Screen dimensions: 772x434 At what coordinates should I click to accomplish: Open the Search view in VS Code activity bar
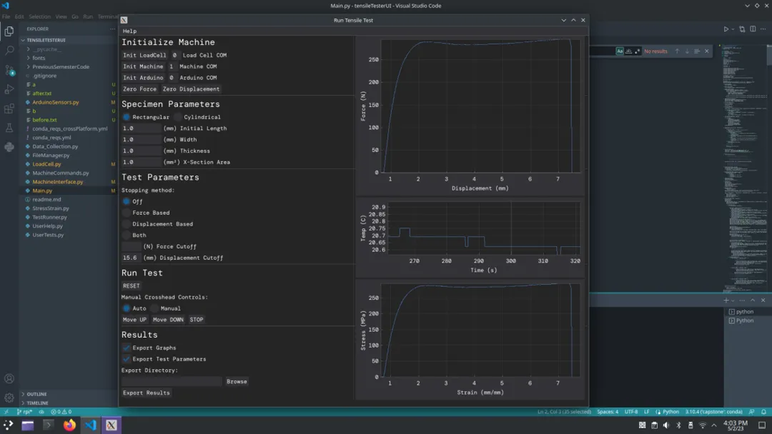coord(9,50)
